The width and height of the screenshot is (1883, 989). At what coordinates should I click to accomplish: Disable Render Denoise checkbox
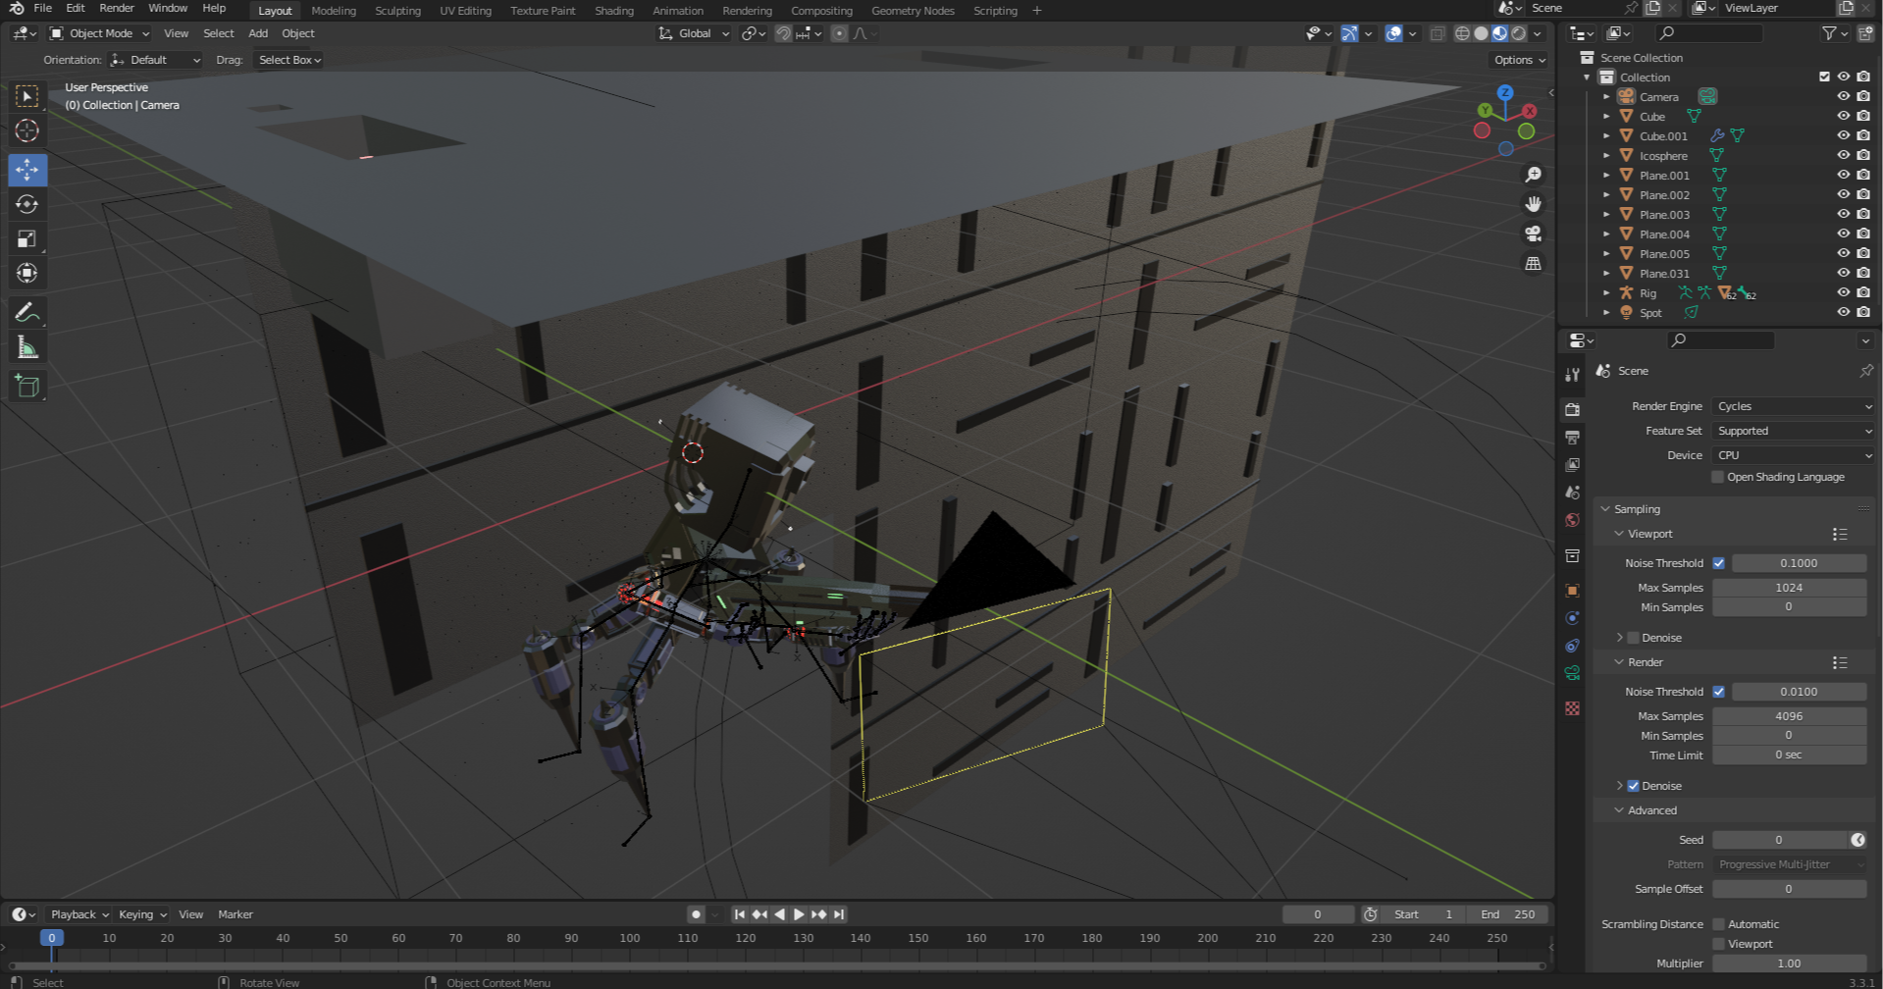click(x=1633, y=786)
